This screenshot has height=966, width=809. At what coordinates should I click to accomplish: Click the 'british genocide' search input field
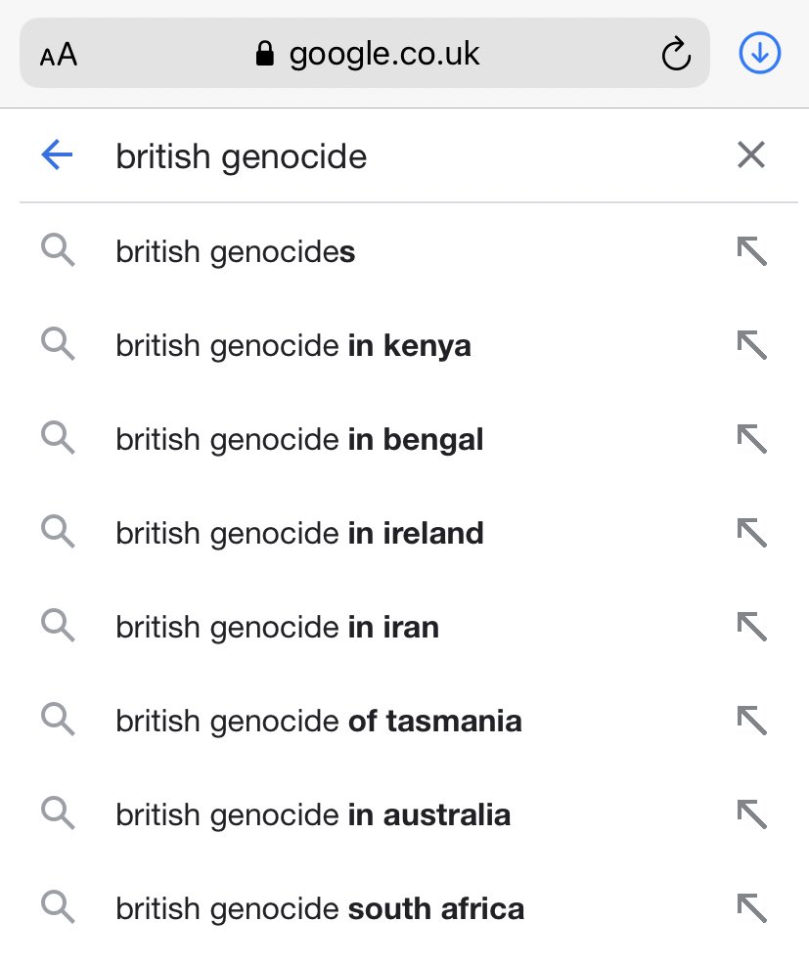pyautogui.click(x=407, y=155)
